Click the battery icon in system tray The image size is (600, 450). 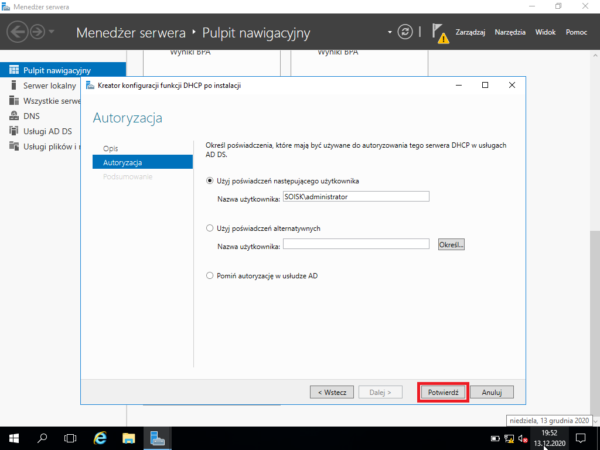pyautogui.click(x=496, y=438)
